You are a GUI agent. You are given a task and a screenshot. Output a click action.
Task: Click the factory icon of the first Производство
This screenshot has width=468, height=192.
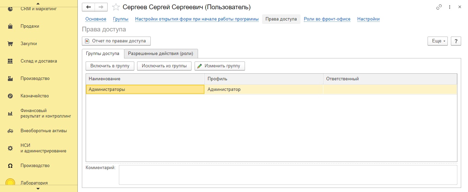point(10,79)
